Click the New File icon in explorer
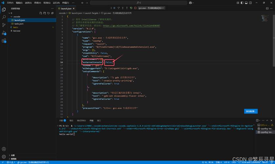275x164 pixels. (x=41, y=13)
